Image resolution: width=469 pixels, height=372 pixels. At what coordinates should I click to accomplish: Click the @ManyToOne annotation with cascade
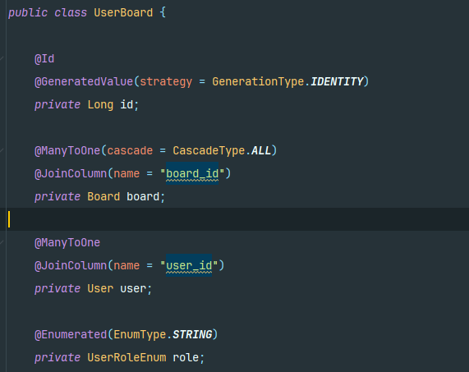pyautogui.click(x=67, y=150)
